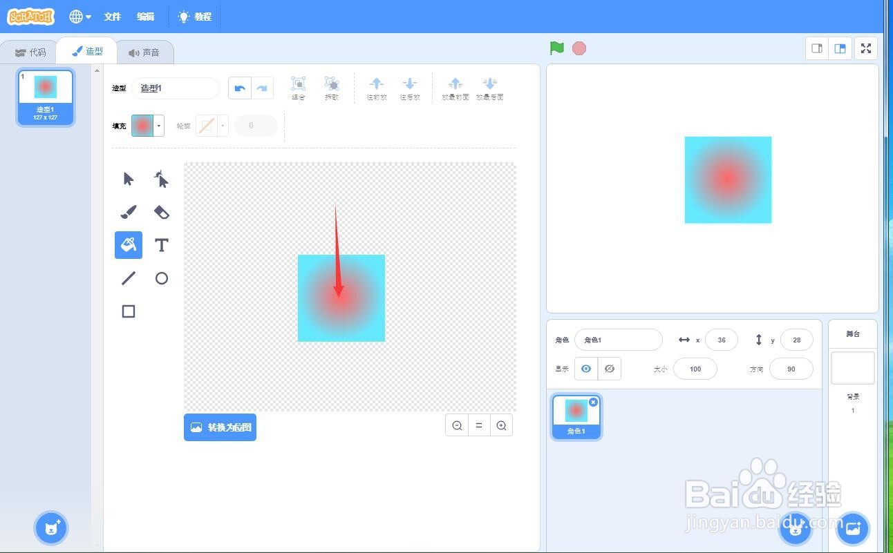The image size is (893, 553).
Task: Switch to the 造型 (Costumes) tab
Action: pyautogui.click(x=87, y=51)
